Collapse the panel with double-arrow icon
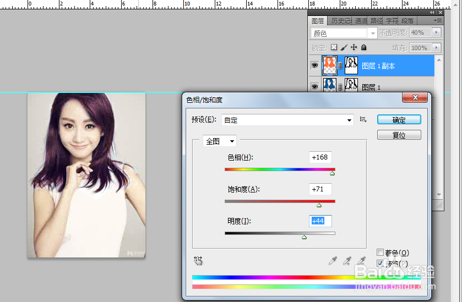462x302 pixels. [x=432, y=12]
